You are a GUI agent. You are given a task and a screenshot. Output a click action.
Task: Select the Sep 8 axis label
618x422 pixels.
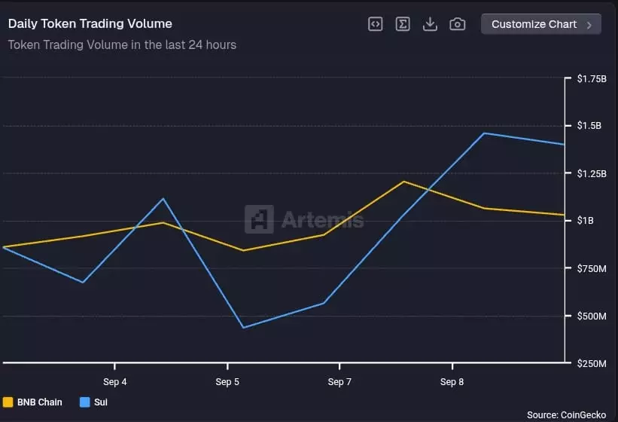[452, 382]
